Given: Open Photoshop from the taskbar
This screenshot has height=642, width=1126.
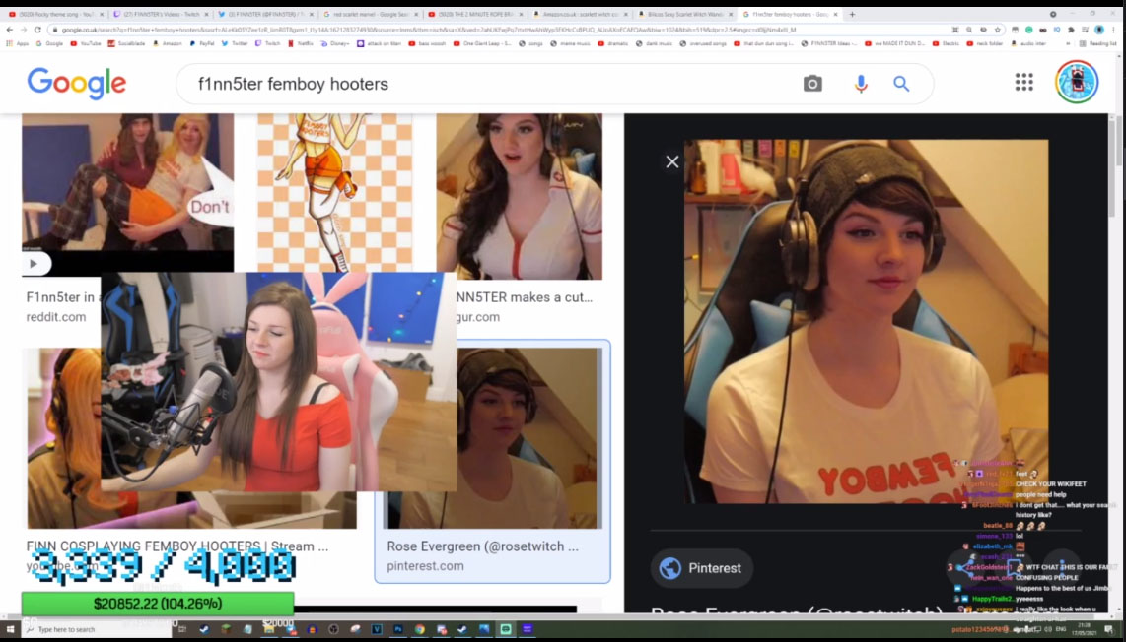Looking at the screenshot, I should 397,630.
